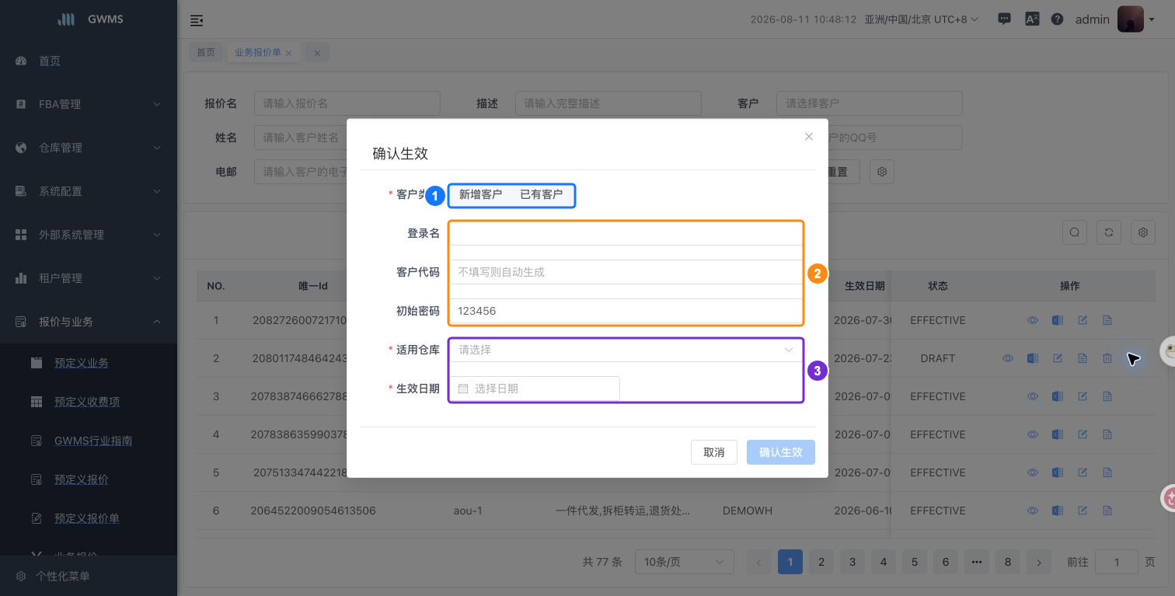Click the DEMOWH cell in row 6
The height and width of the screenshot is (596, 1175).
[748, 511]
